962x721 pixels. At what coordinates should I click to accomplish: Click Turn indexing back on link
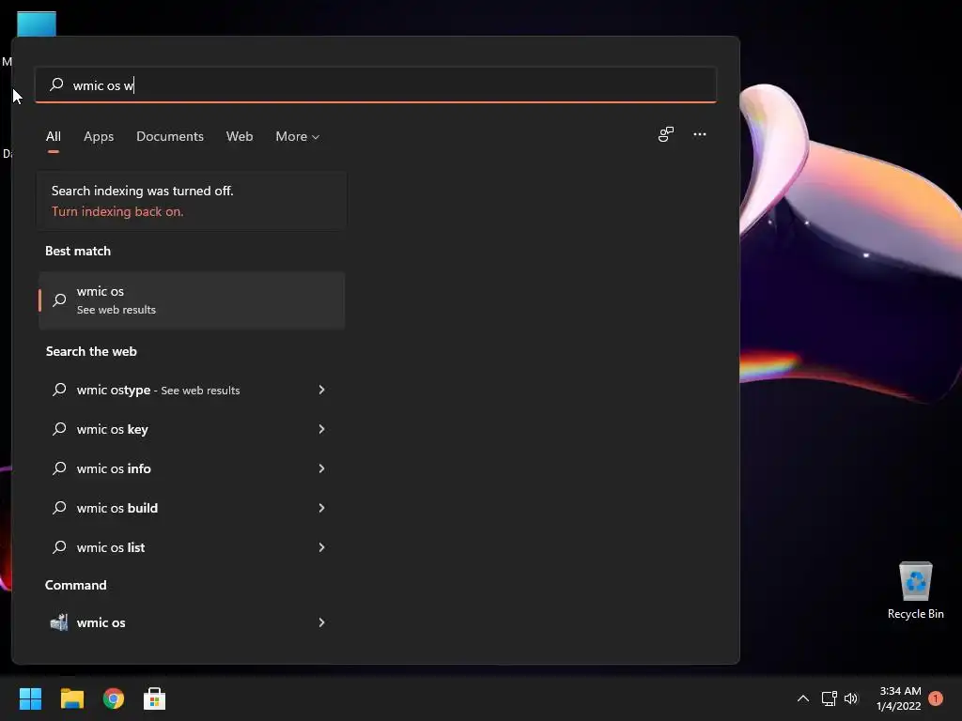click(x=117, y=211)
